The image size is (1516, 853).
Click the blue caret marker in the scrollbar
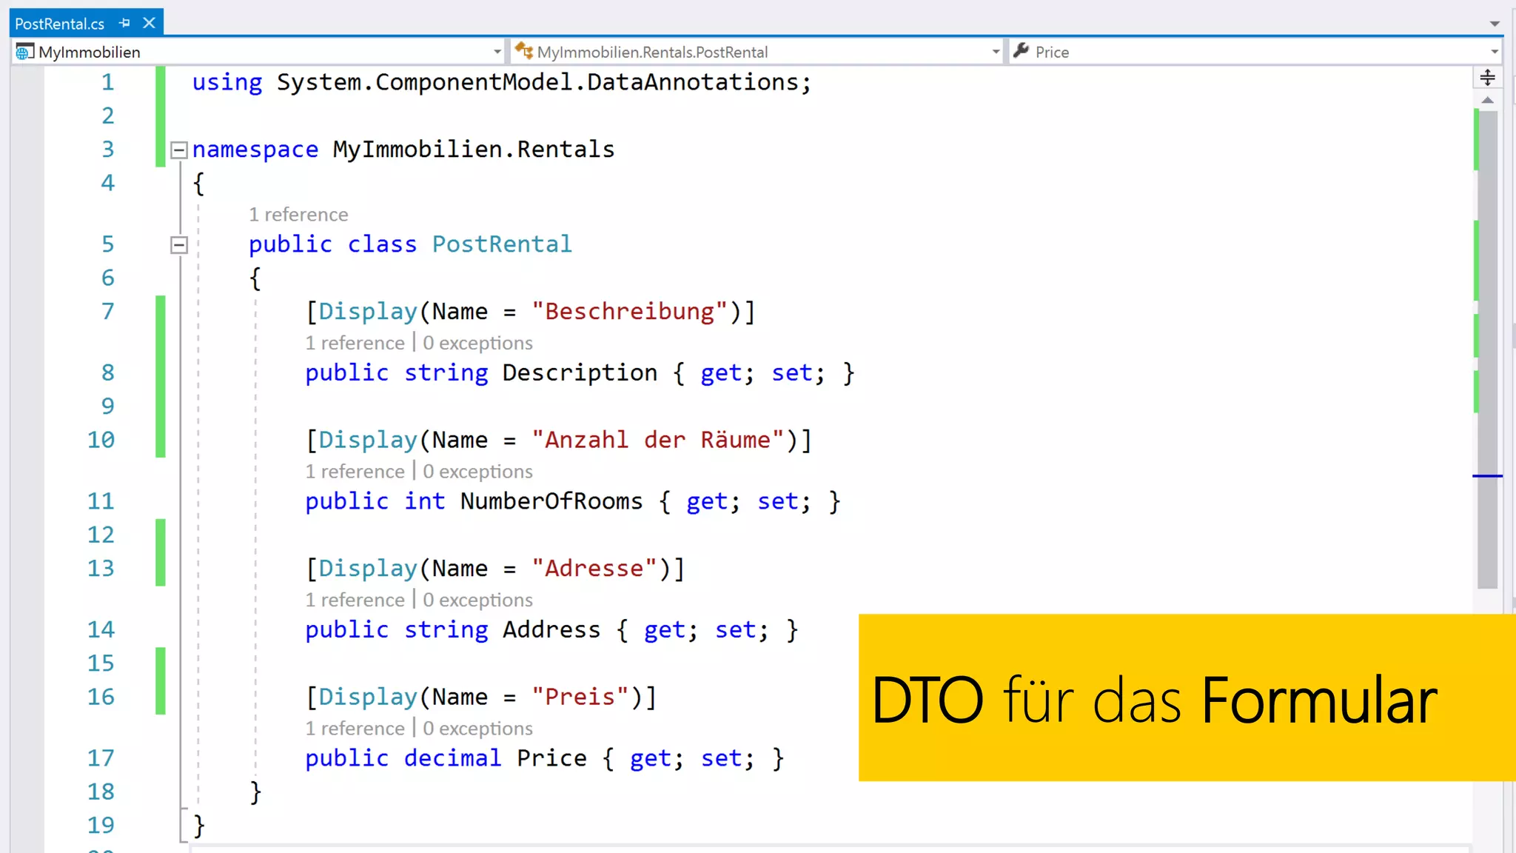tap(1487, 476)
